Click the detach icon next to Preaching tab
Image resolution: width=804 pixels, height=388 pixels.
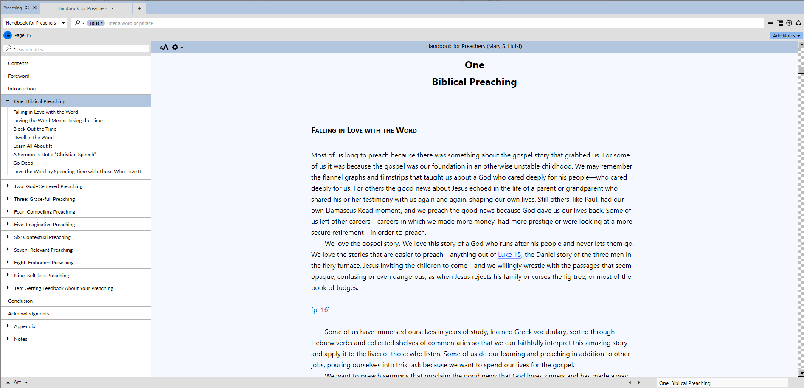tap(27, 8)
